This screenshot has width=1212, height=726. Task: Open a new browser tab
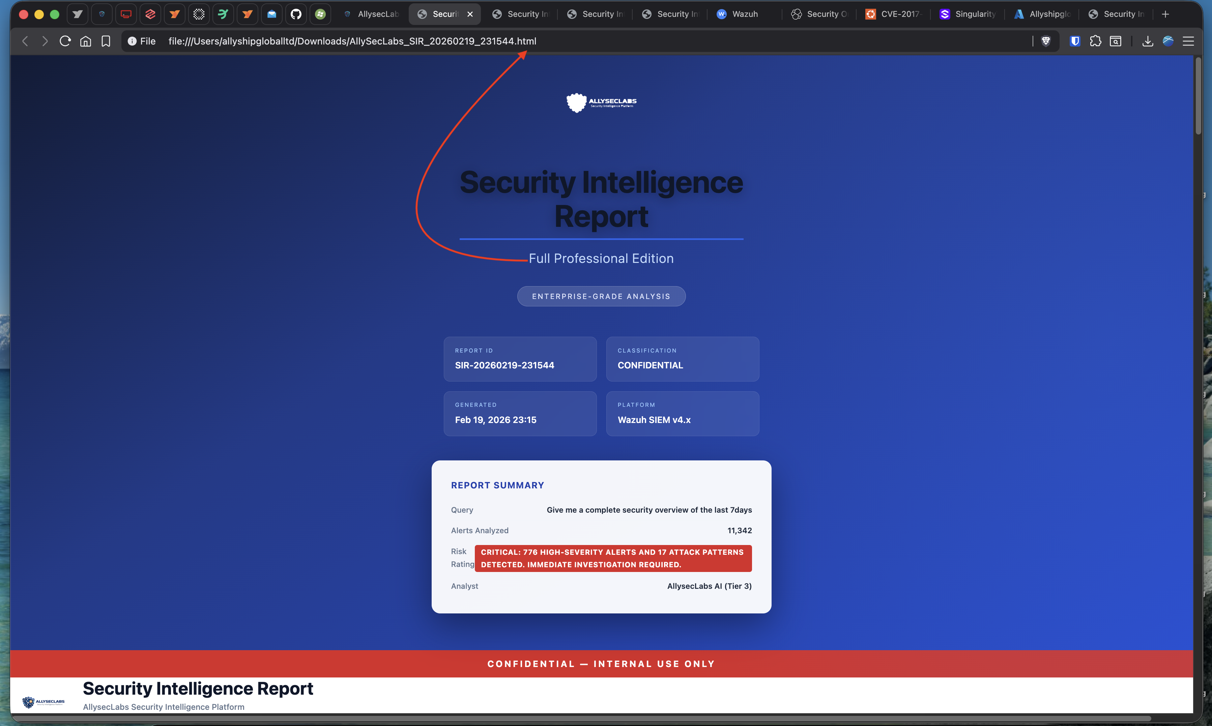click(x=1165, y=14)
